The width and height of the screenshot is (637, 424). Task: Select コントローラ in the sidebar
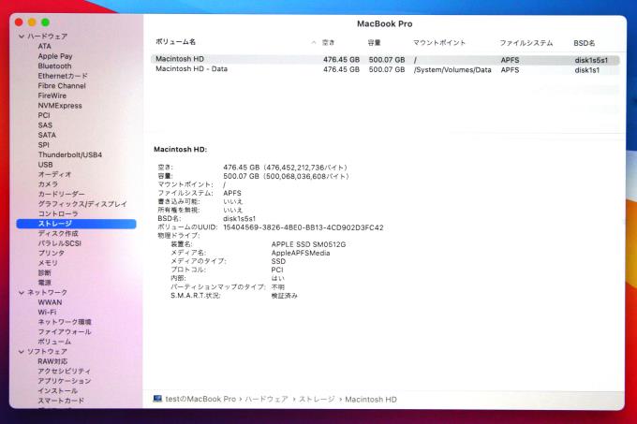(58, 213)
